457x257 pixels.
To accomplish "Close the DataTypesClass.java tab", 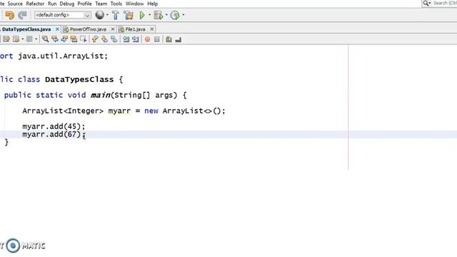I will (x=57, y=29).
